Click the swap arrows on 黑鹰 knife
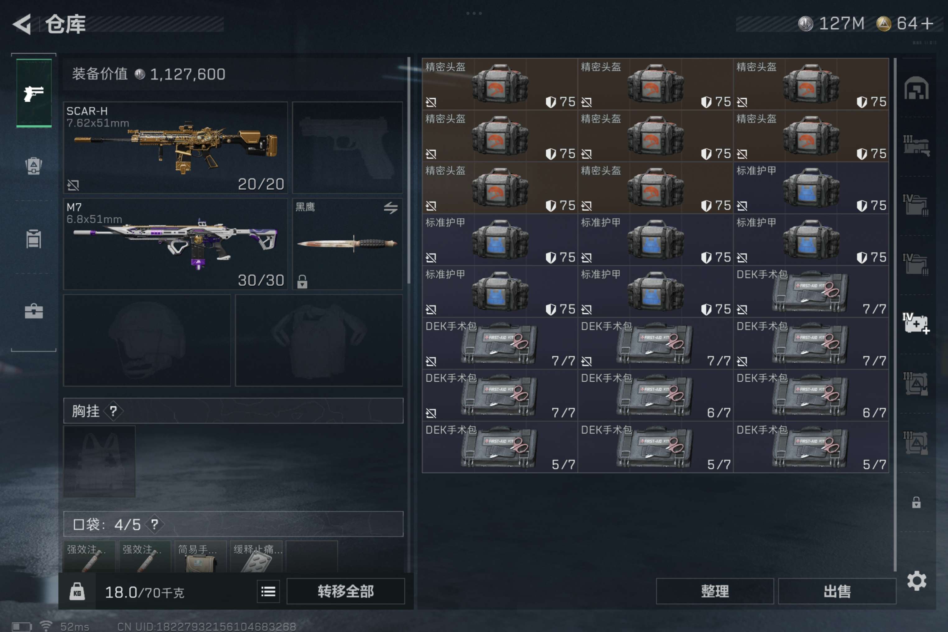This screenshot has width=948, height=632. (x=391, y=207)
